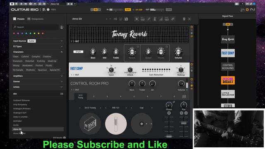Select the 2x12 Twang cabinet tab
Screen dimensions: 265x149
[80, 96]
